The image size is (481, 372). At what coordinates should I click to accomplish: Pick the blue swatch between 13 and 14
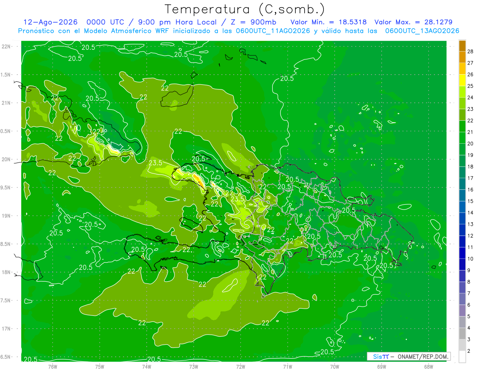click(462, 218)
